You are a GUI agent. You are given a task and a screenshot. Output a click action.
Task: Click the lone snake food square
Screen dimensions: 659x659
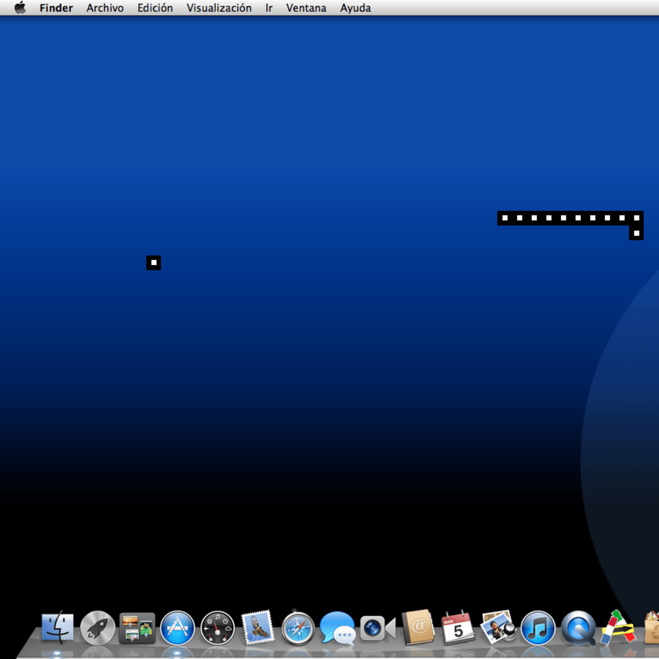pyautogui.click(x=153, y=263)
